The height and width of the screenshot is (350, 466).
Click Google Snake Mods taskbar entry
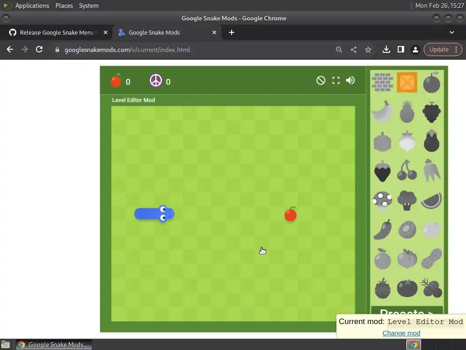[54, 345]
